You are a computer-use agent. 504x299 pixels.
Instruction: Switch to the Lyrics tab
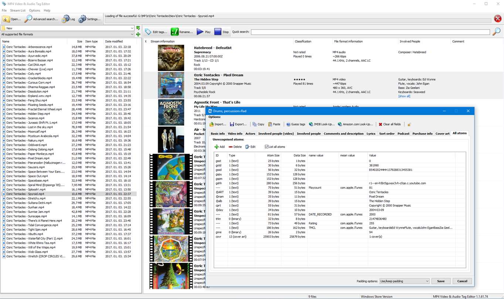(x=371, y=133)
